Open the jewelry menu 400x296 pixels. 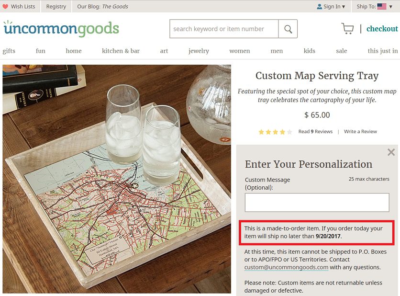199,51
